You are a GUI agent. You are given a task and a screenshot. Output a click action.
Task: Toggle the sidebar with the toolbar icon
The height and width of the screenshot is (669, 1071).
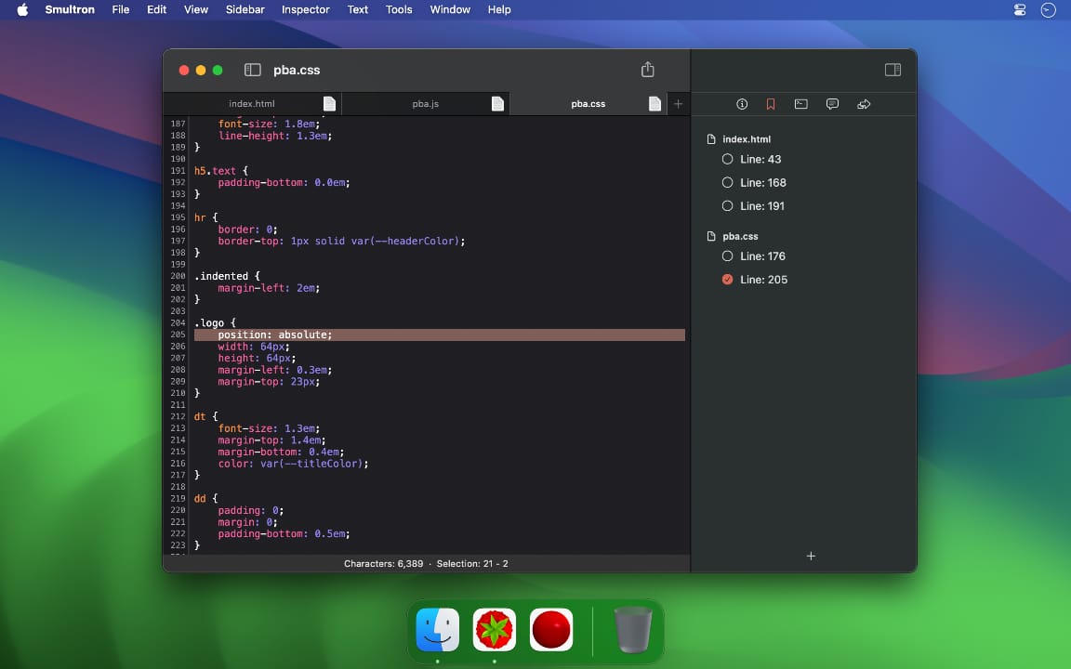(x=252, y=70)
